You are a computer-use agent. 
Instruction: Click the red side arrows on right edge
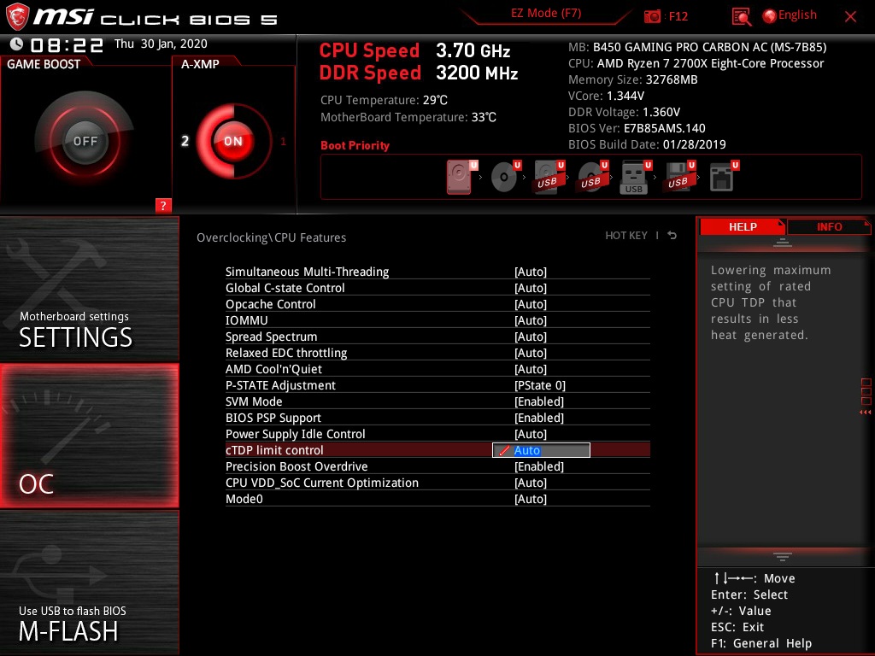(x=866, y=413)
